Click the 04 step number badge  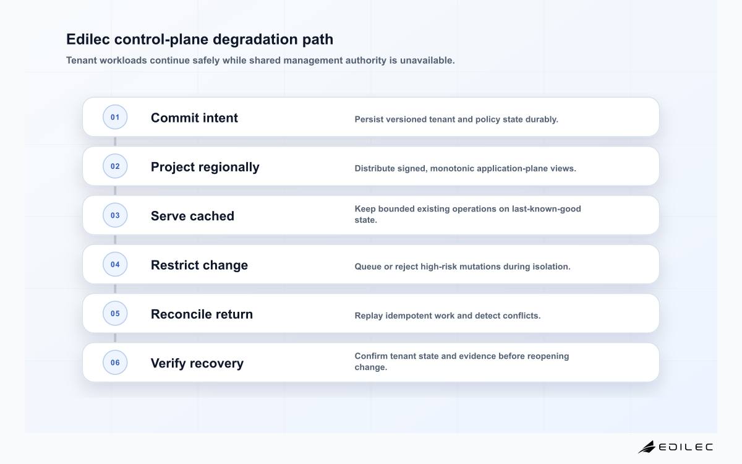(x=115, y=264)
